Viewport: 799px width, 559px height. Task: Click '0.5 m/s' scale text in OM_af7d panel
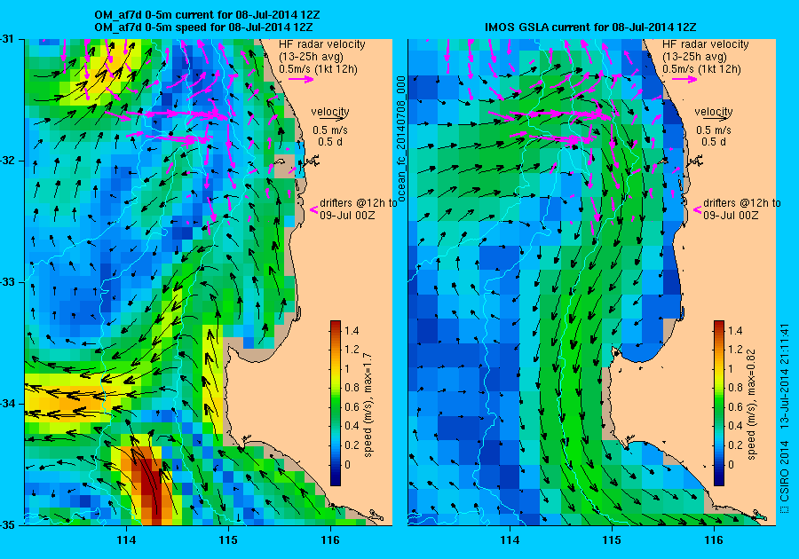(x=330, y=130)
